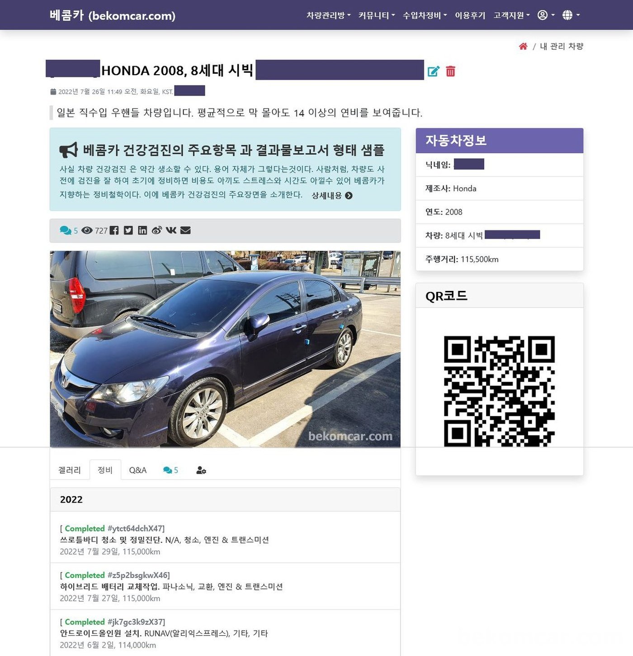Click the blue Honda Civic photo
The image size is (633, 656).
(225, 349)
